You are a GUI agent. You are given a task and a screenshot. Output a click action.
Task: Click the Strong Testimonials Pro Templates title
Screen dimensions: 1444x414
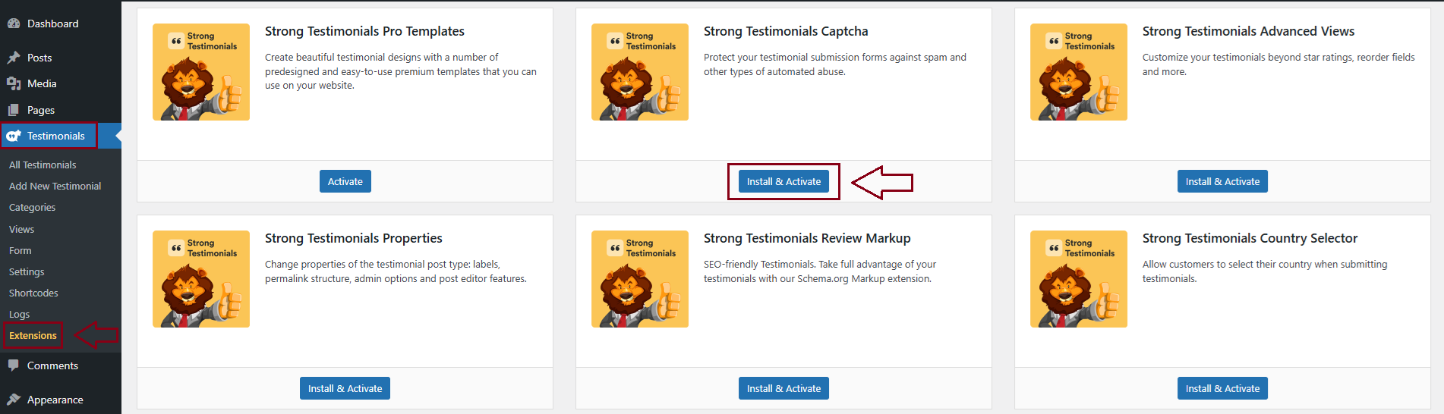click(364, 31)
